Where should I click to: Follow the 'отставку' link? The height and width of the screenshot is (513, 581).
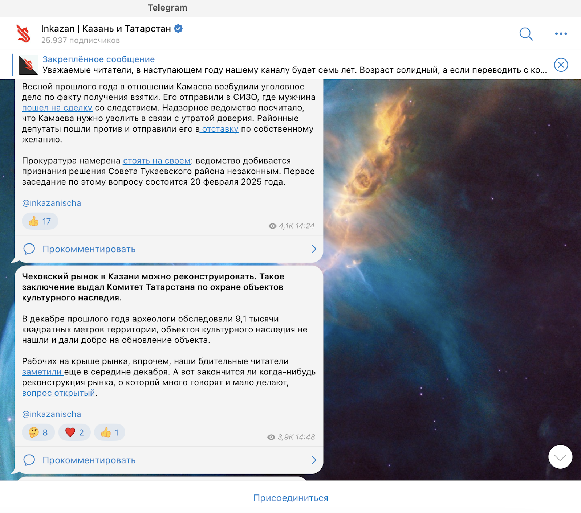219,129
